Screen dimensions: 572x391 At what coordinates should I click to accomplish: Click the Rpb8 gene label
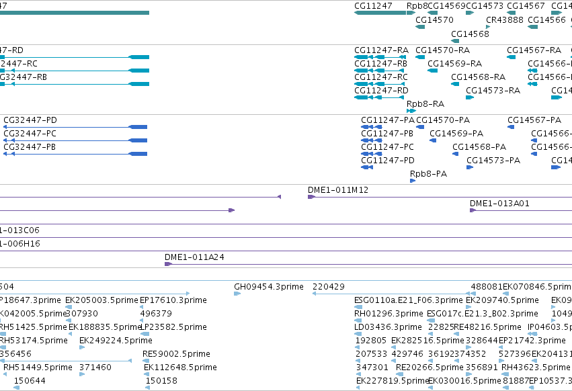click(x=417, y=6)
